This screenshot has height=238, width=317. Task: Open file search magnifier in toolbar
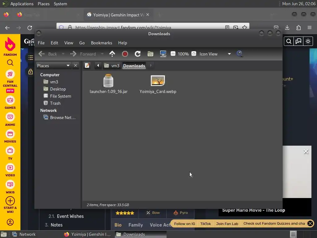(x=240, y=54)
